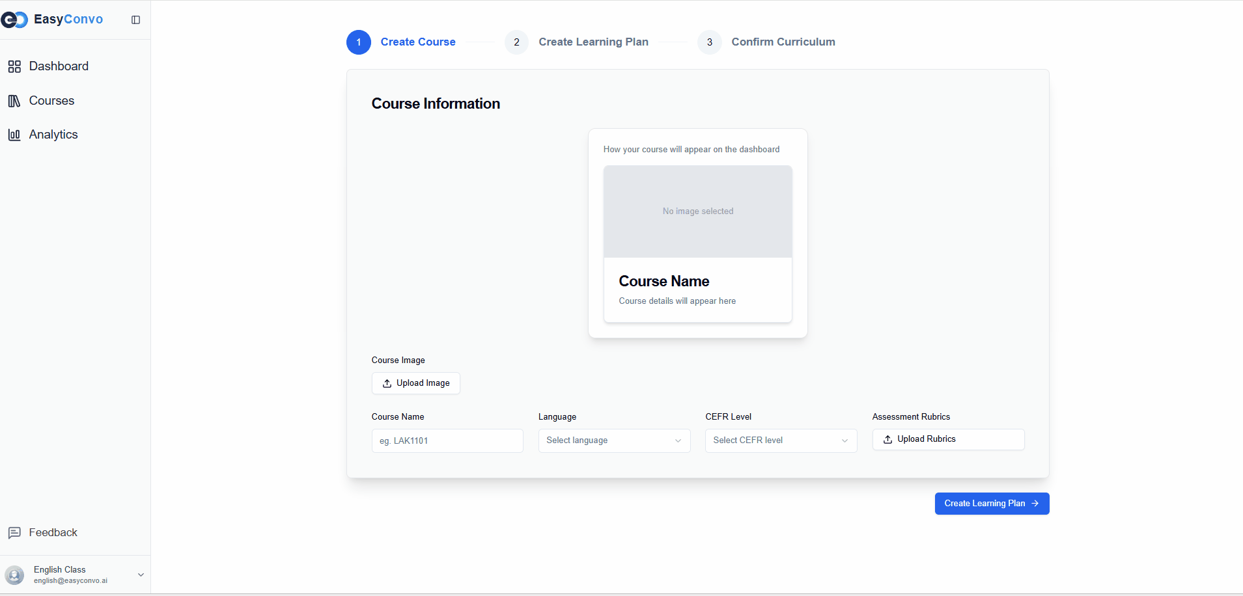
Task: Click the Create Course step label
Action: (x=417, y=42)
